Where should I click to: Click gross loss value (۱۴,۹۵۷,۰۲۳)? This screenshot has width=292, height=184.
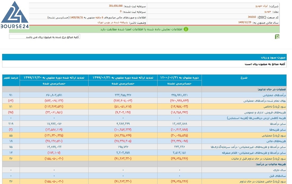tap(179, 106)
